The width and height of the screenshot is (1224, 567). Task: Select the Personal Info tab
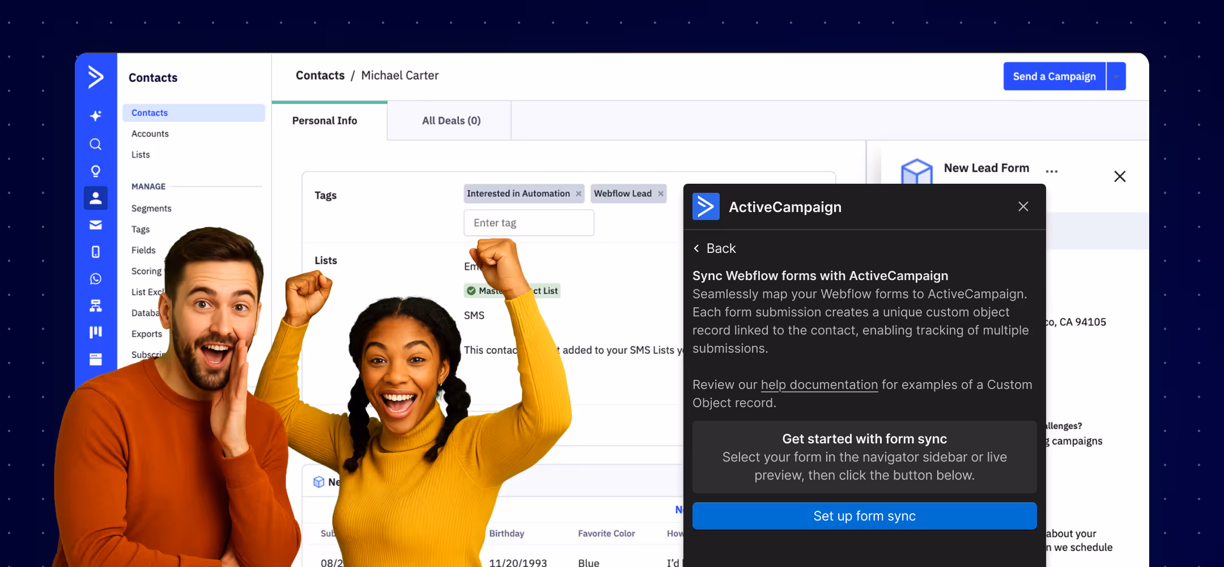pos(324,120)
